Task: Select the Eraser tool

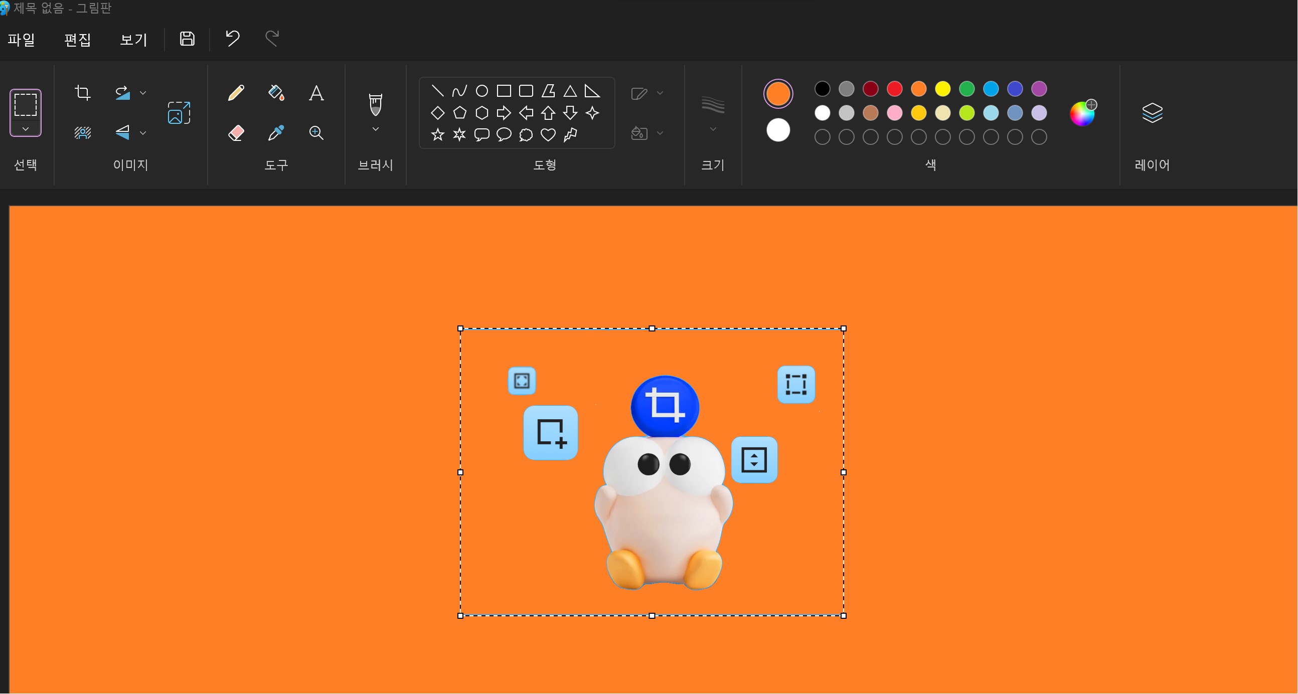Action: tap(236, 133)
